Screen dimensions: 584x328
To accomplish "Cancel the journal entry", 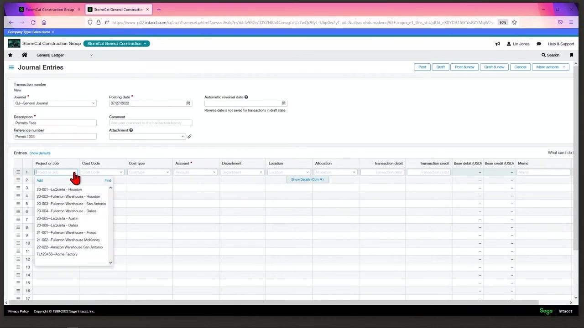I will [520, 67].
